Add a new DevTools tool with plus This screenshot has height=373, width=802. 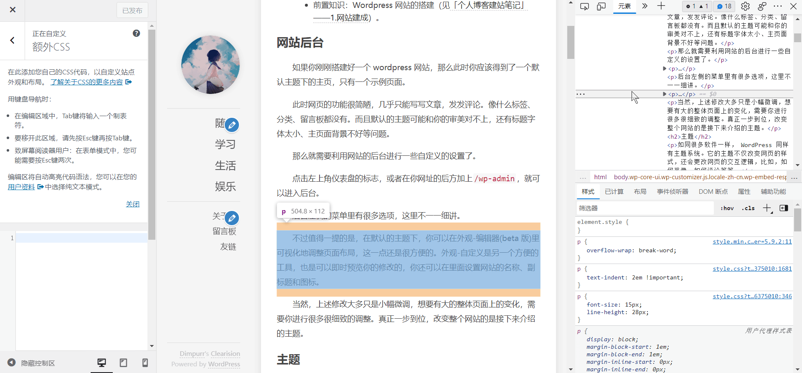[661, 6]
